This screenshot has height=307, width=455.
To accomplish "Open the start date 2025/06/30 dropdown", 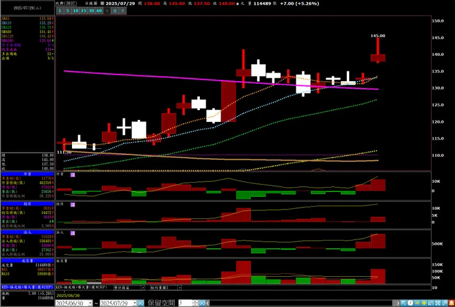I will tap(90, 303).
